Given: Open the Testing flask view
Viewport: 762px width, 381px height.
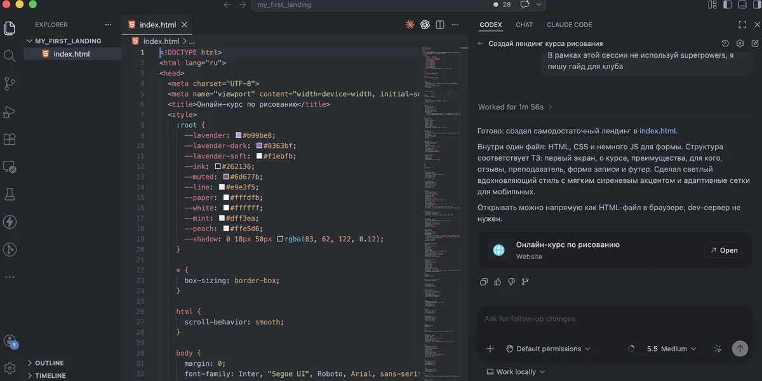Looking at the screenshot, I should coord(10,194).
